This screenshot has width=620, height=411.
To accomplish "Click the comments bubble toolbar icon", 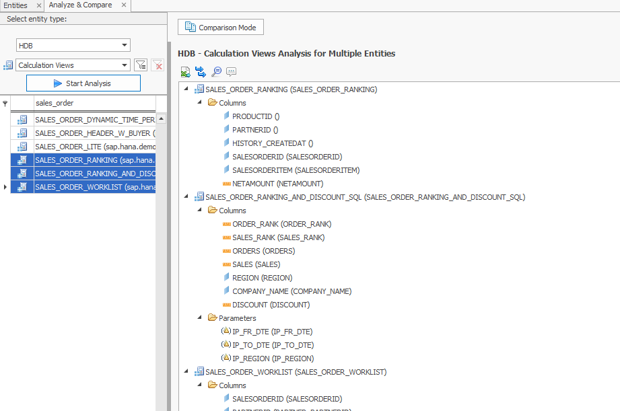I will coord(231,71).
